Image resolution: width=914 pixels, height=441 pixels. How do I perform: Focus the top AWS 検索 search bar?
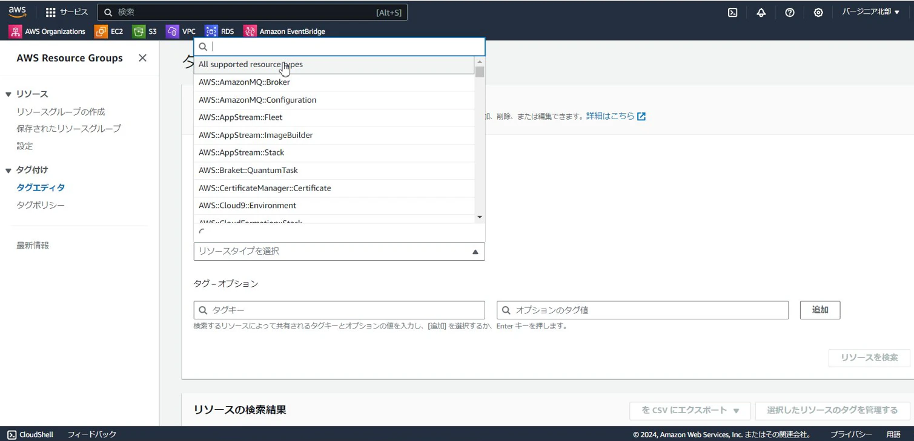point(252,12)
